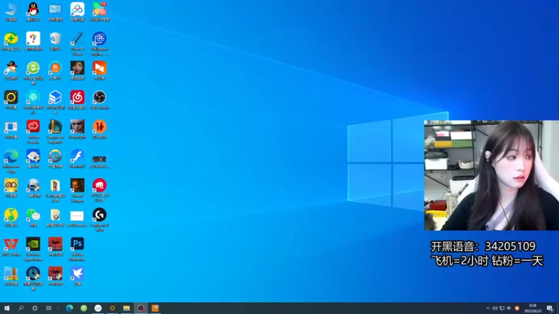
Task: Launch Tencent QQ penguin shortcut
Action: [x=33, y=11]
